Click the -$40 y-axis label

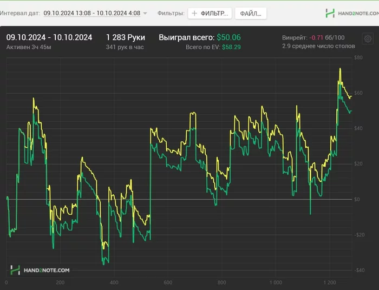click(x=359, y=270)
